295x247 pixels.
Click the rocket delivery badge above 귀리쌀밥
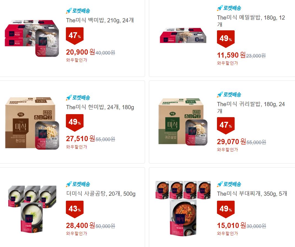pos(229,95)
